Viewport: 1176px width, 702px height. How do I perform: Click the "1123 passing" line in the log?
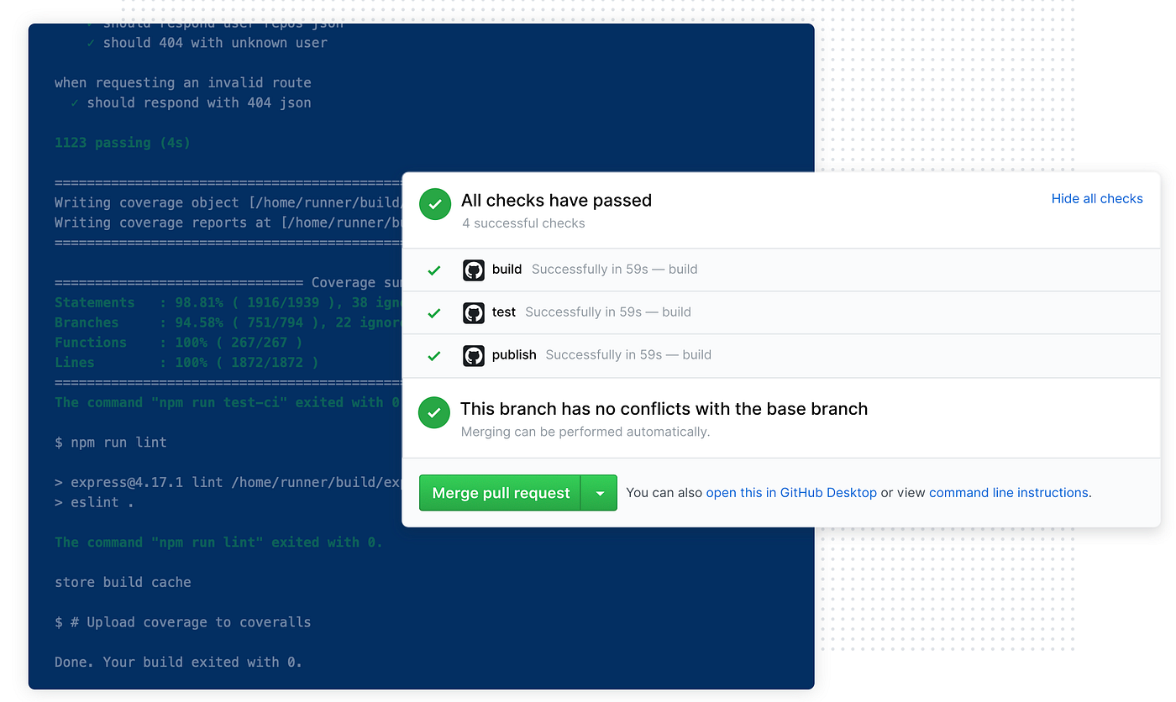pos(122,142)
